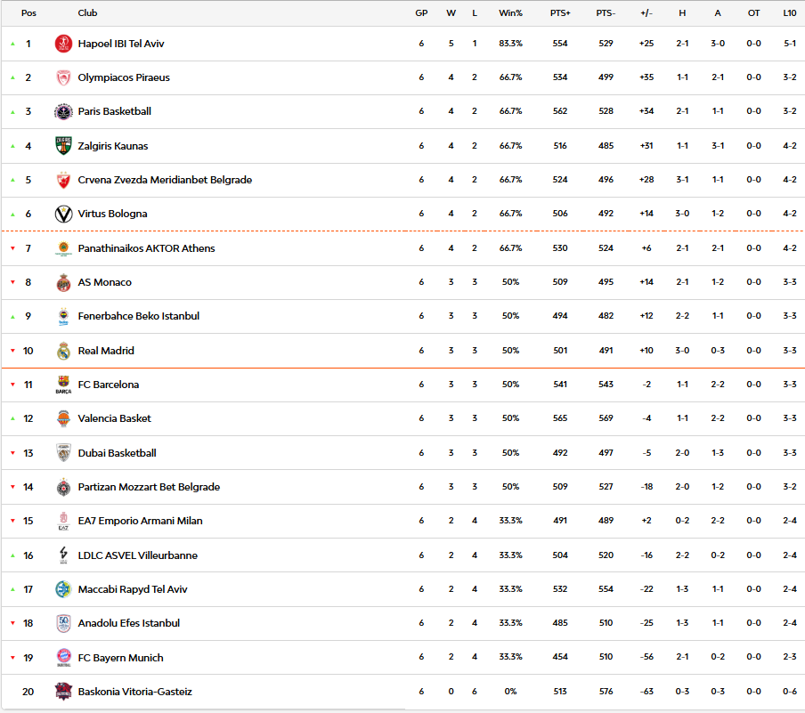The image size is (805, 713).
Task: Click the Maccabi Rapyd Tel Aviv logo
Action: tap(63, 589)
